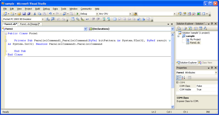This screenshot has width=219, height=115.
Task: Save Form1.vb with the floppy disk icon
Action: coord(24,14)
